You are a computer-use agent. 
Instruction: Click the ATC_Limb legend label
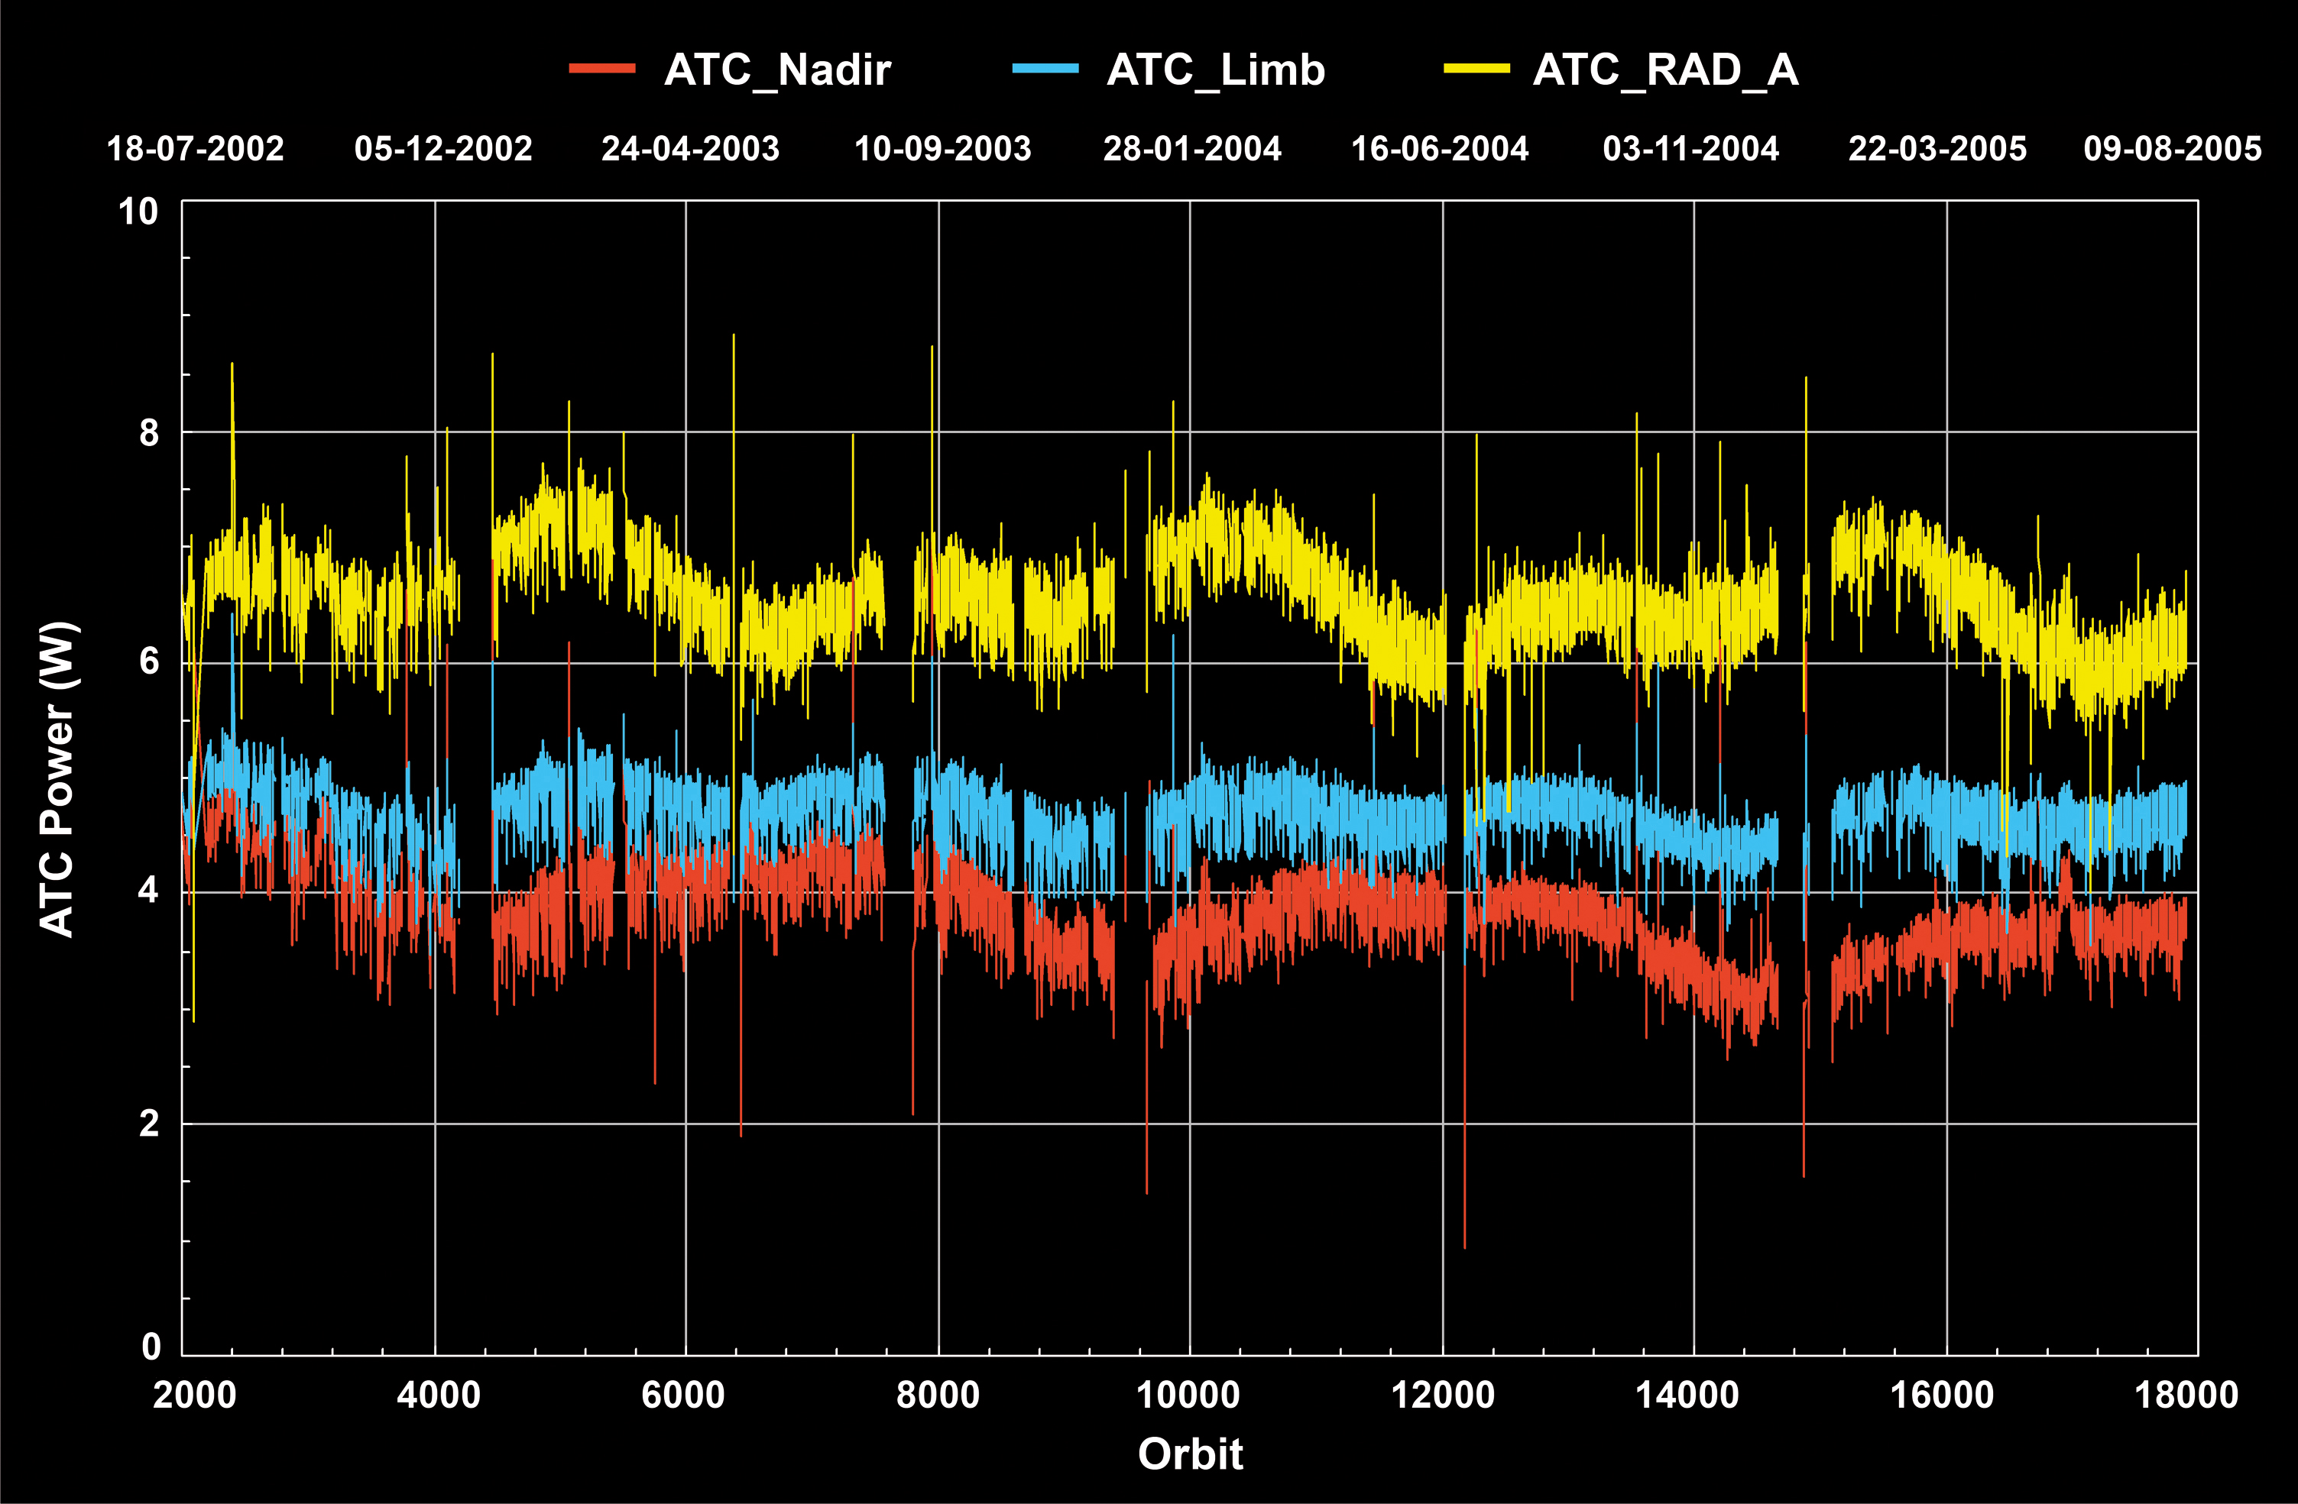pos(1216,70)
